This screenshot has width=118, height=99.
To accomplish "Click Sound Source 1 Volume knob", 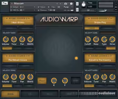I will [6, 39].
